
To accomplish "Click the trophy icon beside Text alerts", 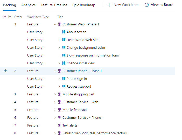I will tap(59, 125).
